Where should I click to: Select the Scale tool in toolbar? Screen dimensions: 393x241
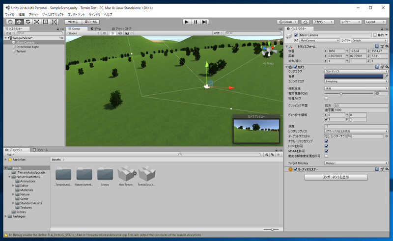click(36, 22)
